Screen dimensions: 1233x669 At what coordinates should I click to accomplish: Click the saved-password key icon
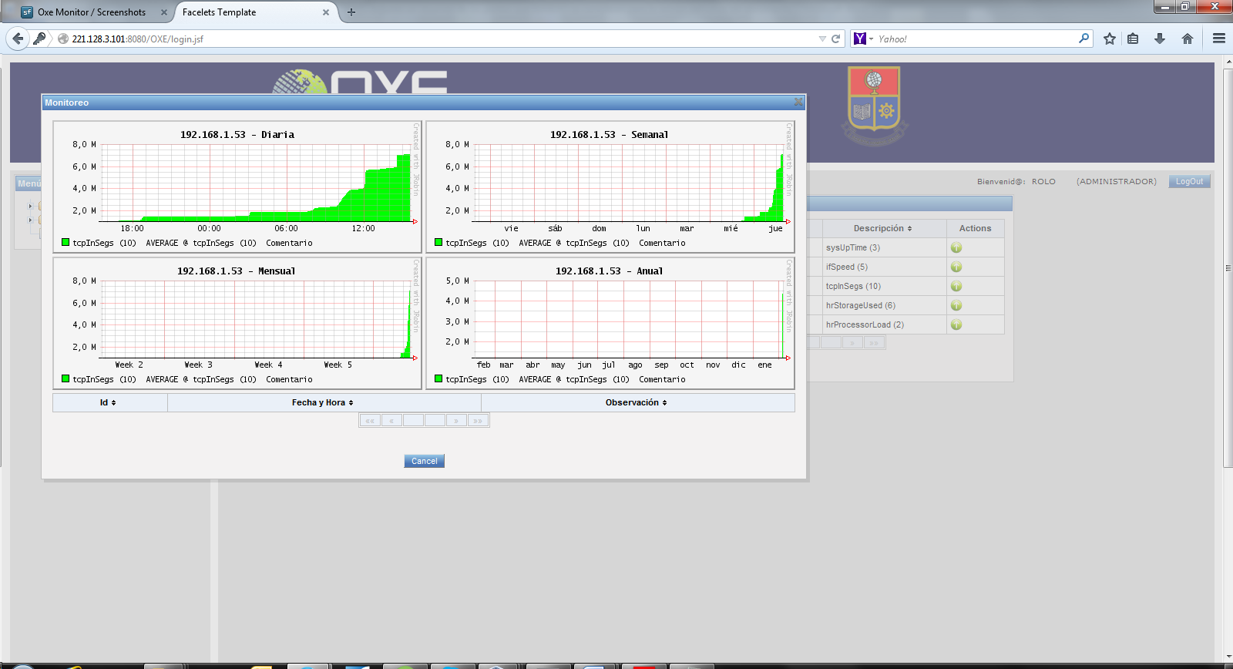coord(40,39)
